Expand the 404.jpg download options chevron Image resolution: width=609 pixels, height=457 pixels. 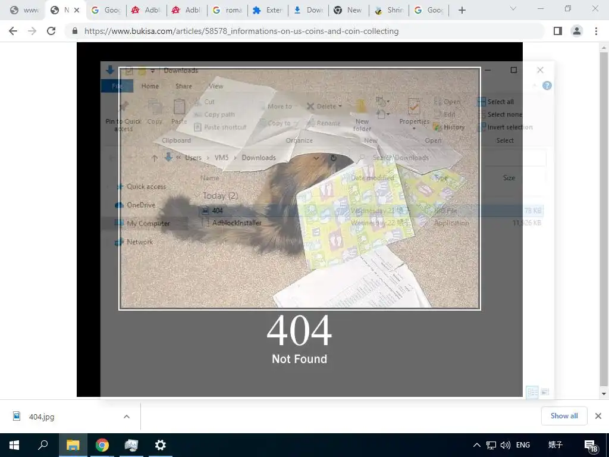pyautogui.click(x=127, y=417)
